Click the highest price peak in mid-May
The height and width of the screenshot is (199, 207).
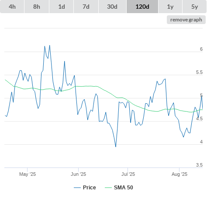(x=50, y=45)
